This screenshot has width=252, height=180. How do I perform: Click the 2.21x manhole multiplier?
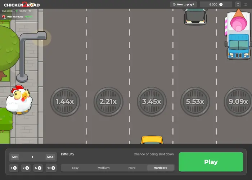108,102
